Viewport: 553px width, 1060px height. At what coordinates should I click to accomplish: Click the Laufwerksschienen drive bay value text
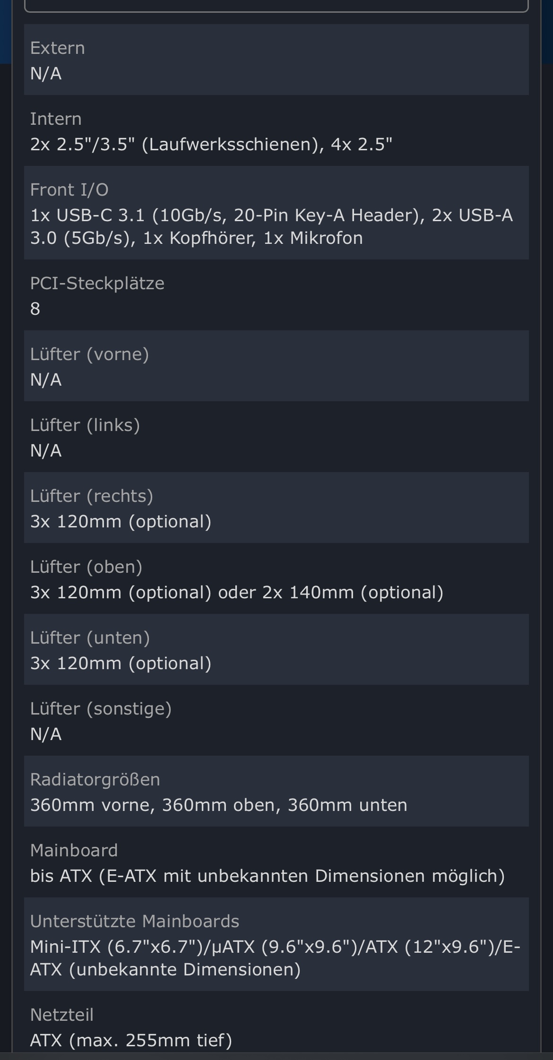tap(211, 145)
